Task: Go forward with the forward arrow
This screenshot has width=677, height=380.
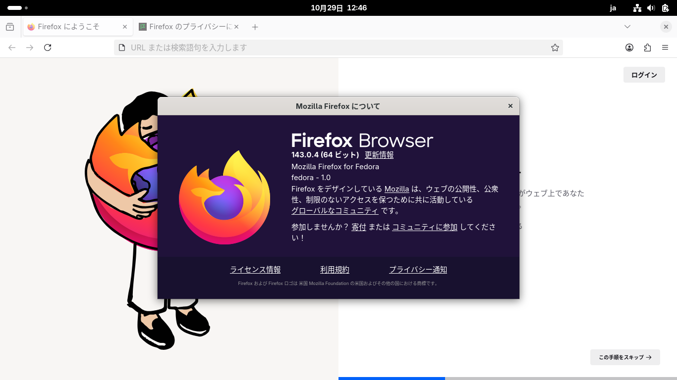Action: (30, 47)
